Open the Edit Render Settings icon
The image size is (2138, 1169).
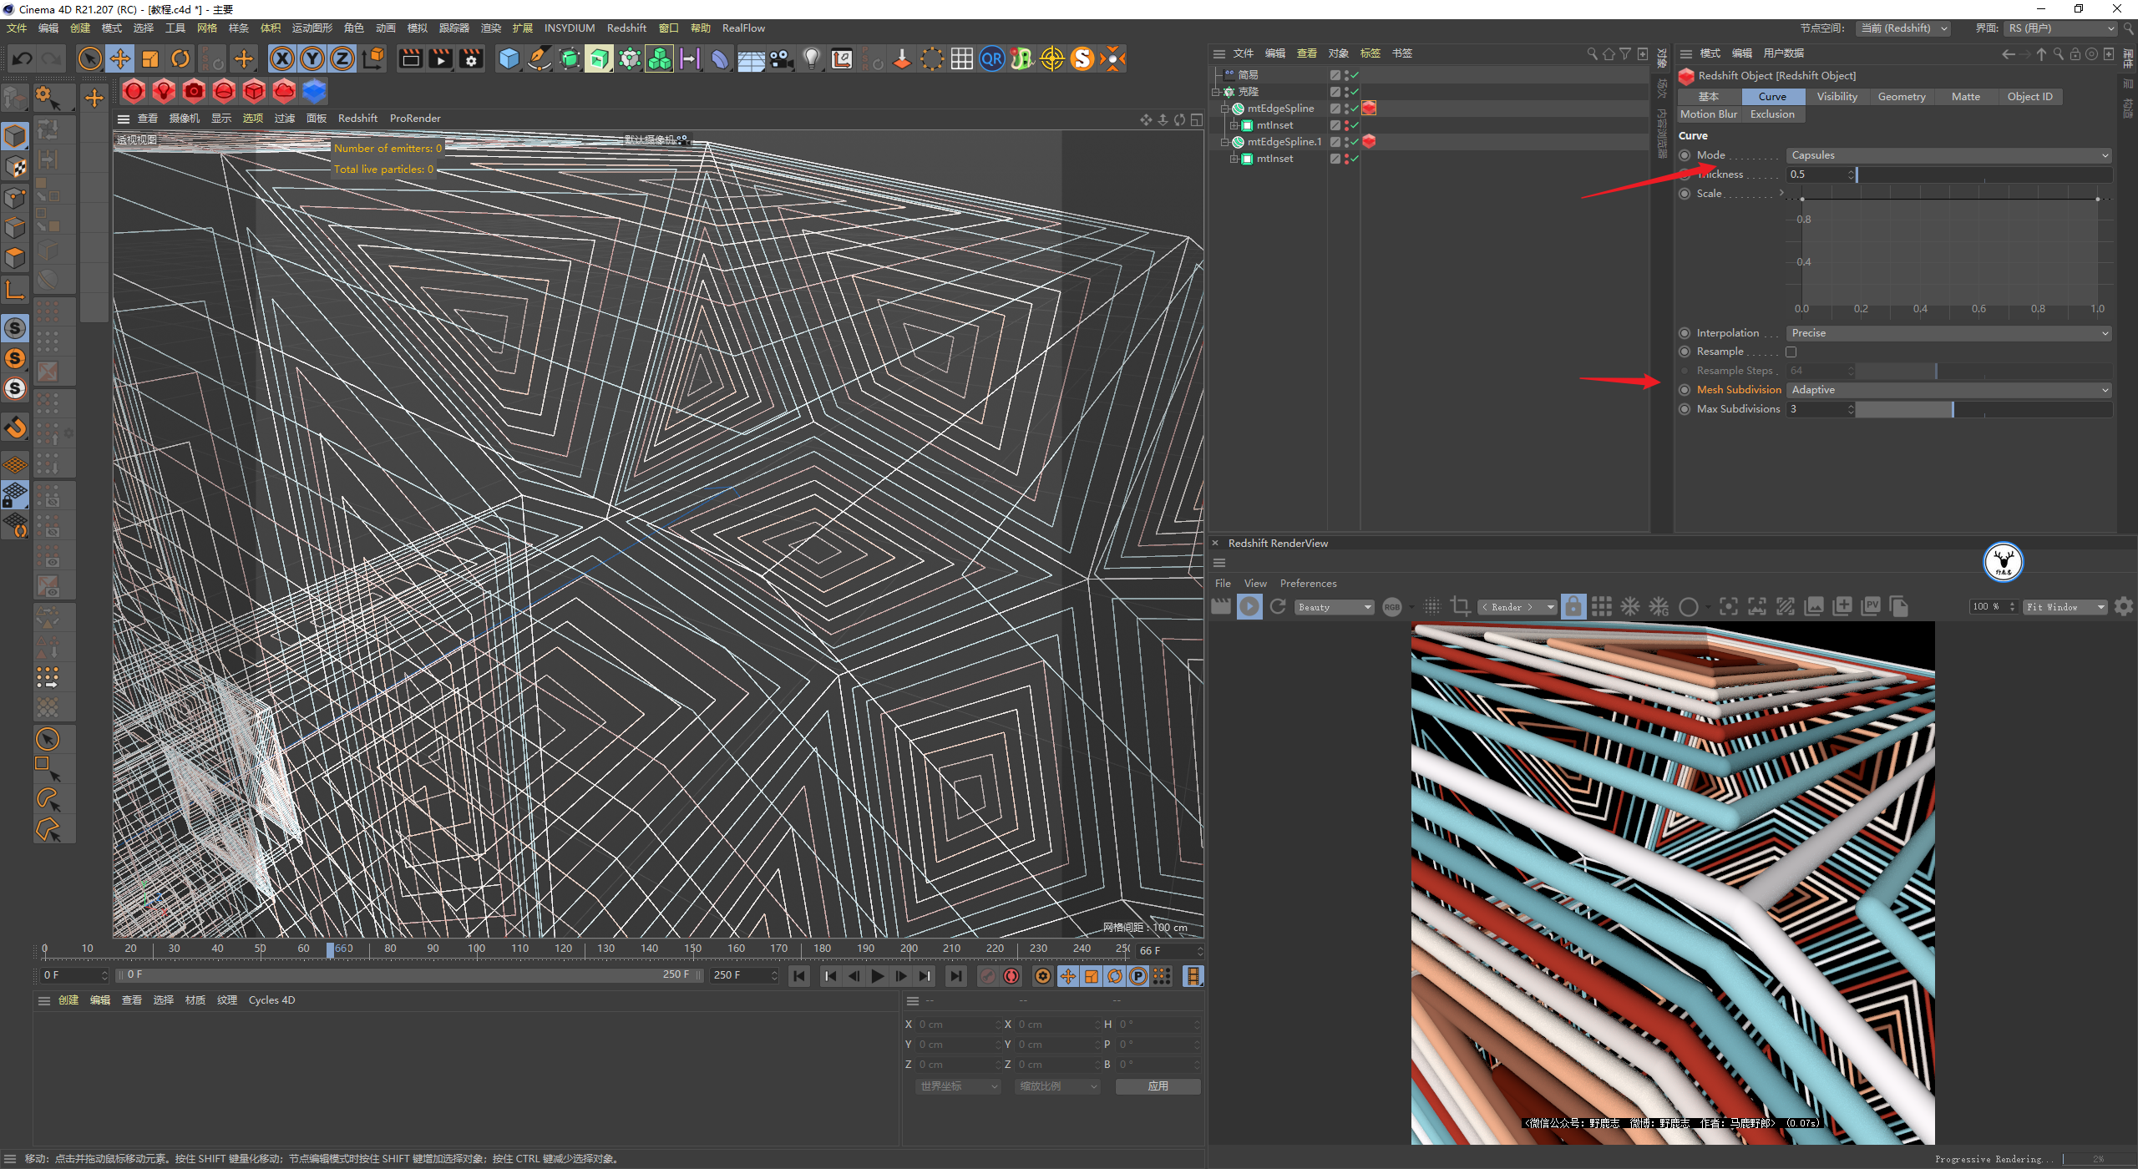pyautogui.click(x=471, y=58)
